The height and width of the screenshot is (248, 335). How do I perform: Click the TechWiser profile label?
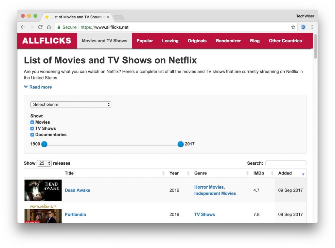305,16
